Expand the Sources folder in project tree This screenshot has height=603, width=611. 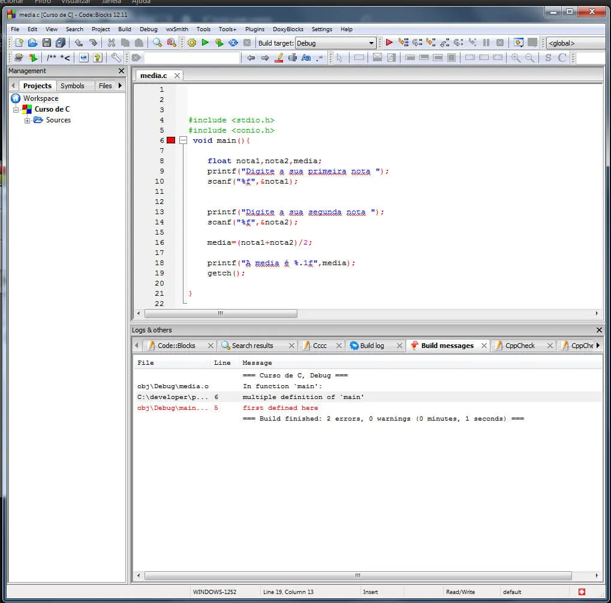pos(28,121)
